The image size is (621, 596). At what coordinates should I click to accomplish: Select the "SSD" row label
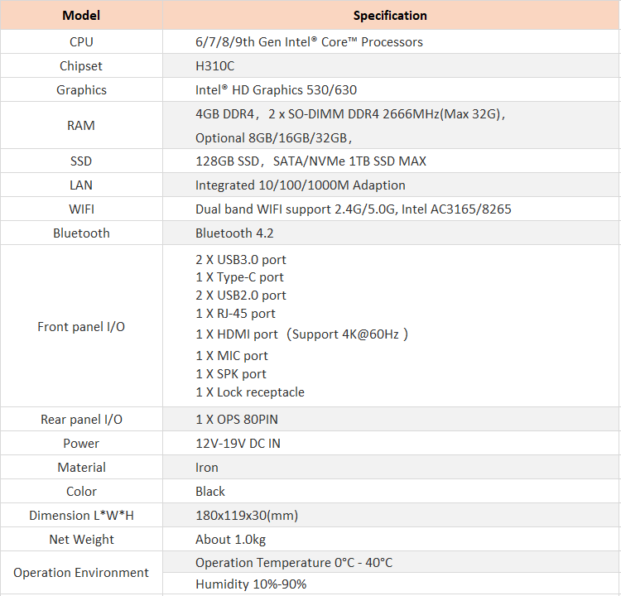tap(81, 161)
